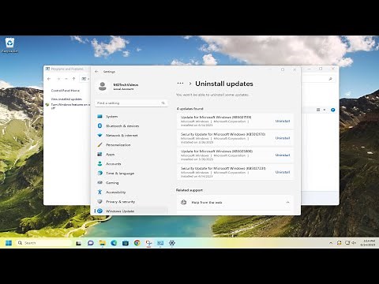Viewport: 379px width, 284px height.
Task: Click the blue help icon in Programs and Features
Action: coord(332,110)
